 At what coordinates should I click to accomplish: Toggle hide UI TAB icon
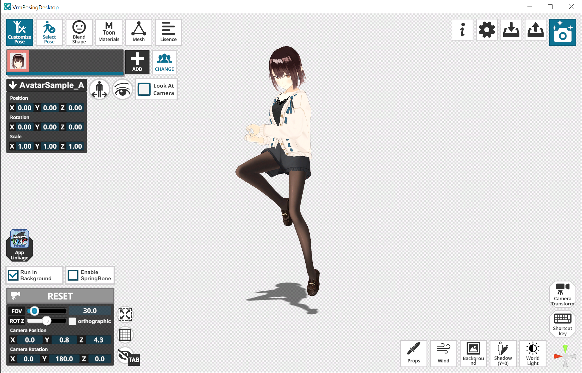pyautogui.click(x=128, y=356)
